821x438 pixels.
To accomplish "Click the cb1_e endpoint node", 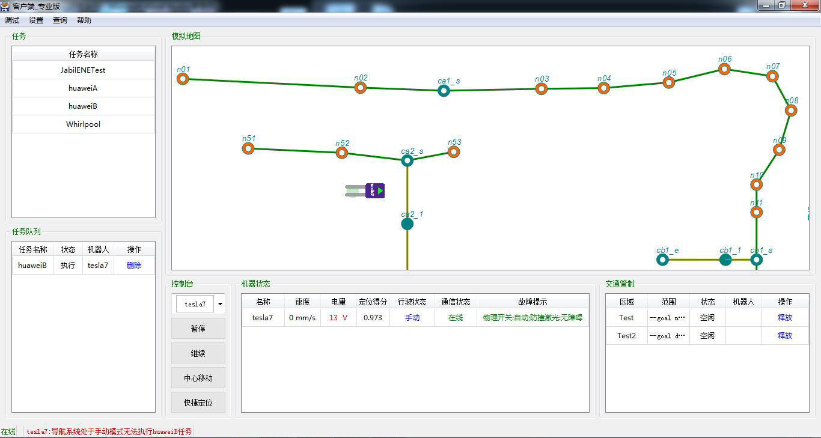I will (662, 260).
